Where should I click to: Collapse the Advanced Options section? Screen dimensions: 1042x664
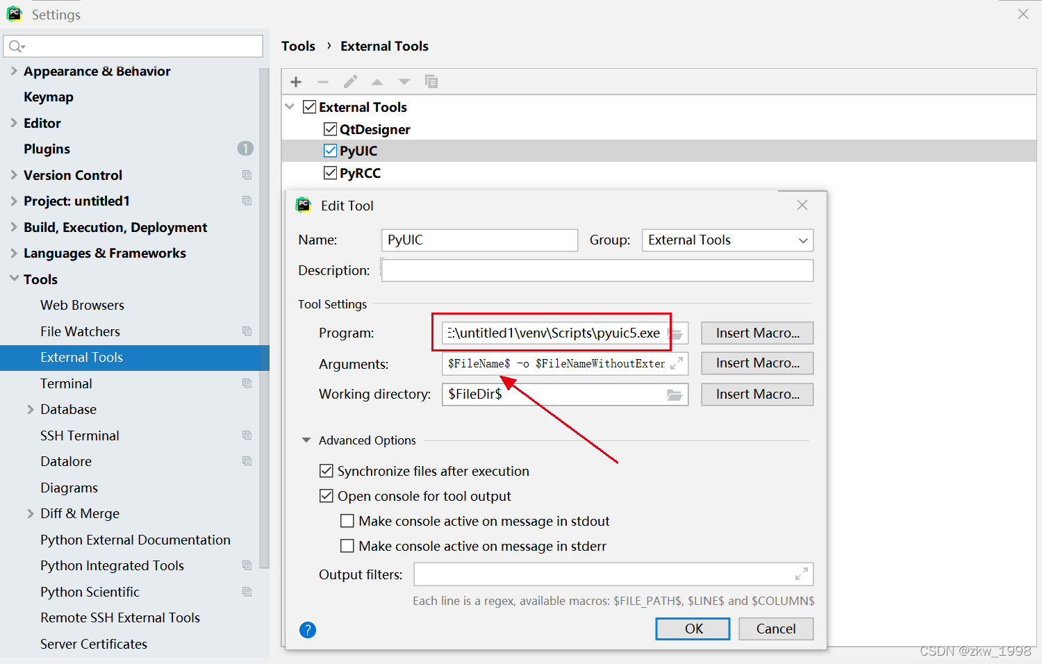tap(306, 440)
